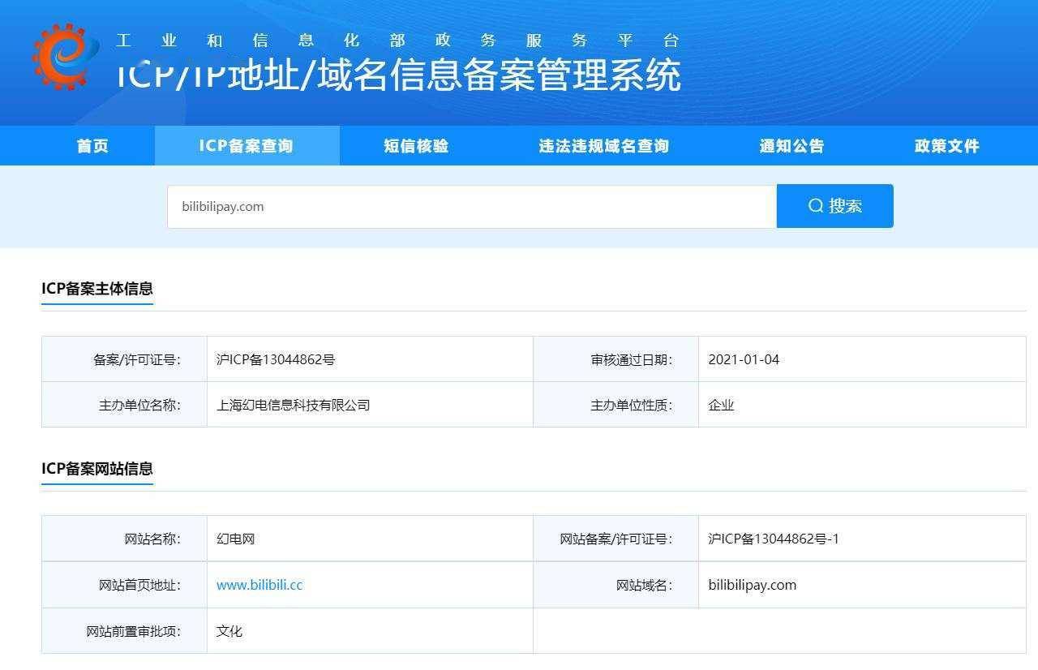Select the 首页 navigation tab

(x=92, y=145)
